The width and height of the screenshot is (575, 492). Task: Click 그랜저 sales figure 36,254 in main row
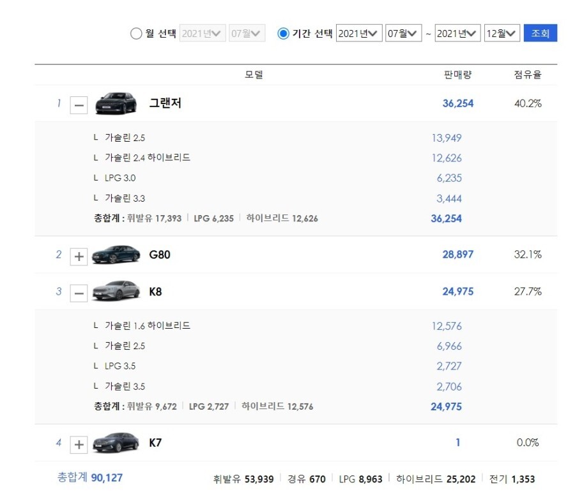(457, 103)
